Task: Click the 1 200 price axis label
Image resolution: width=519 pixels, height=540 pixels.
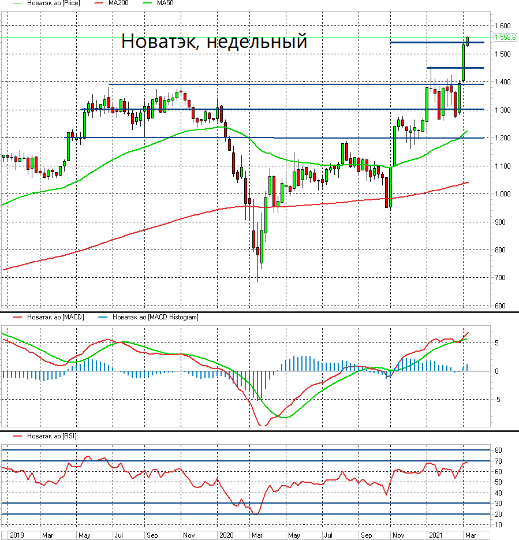Action: [x=503, y=138]
